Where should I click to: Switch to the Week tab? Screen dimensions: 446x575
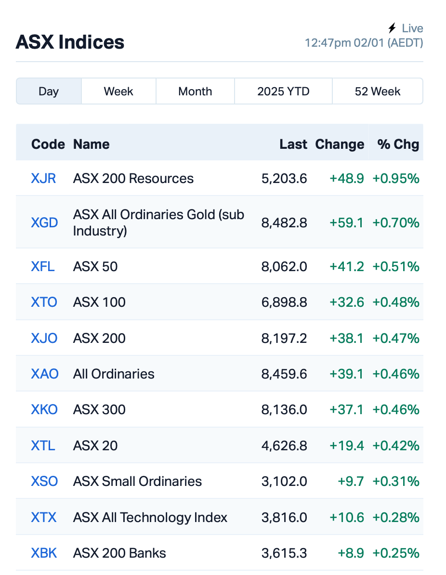(x=118, y=91)
